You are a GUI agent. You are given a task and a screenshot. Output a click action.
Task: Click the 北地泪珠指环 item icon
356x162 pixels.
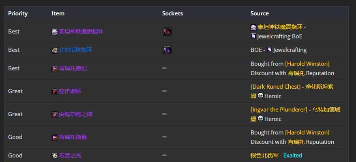pyautogui.click(x=55, y=50)
